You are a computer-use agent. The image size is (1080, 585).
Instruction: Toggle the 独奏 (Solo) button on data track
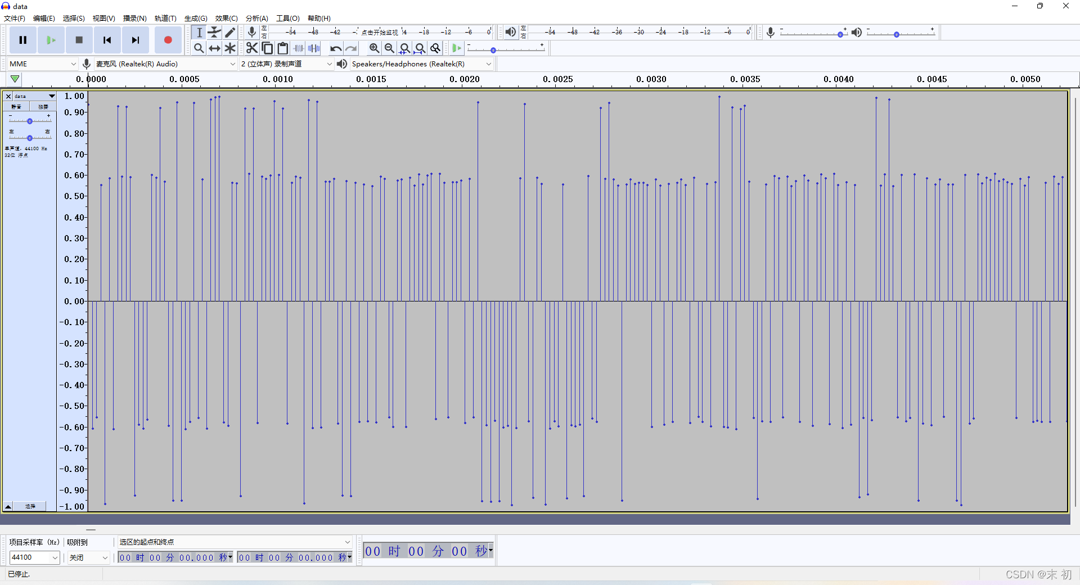(43, 106)
